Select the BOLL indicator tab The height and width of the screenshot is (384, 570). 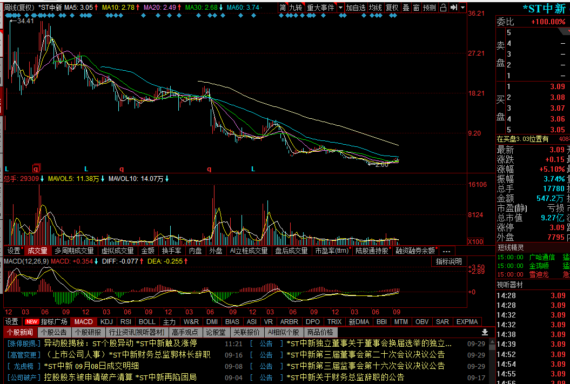pos(147,321)
